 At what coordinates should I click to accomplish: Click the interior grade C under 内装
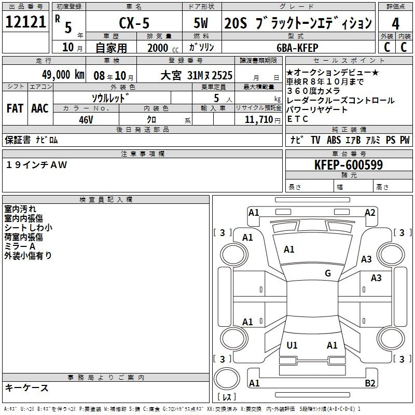click(404, 47)
